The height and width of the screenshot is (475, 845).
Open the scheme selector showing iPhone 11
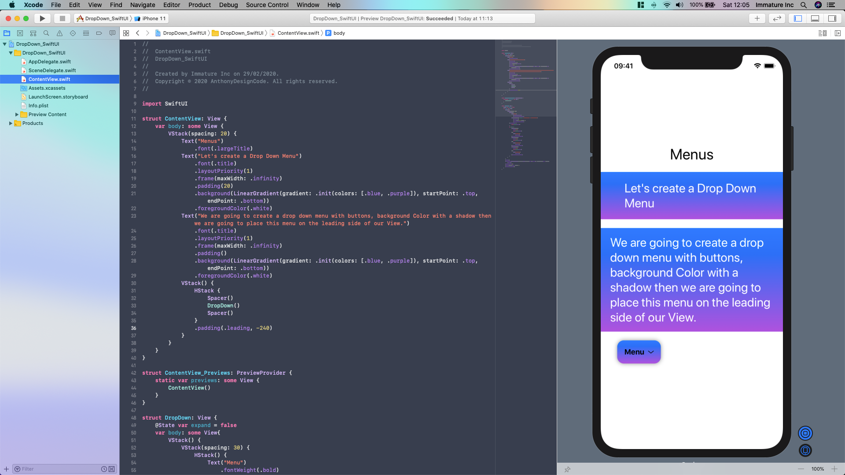(x=151, y=18)
